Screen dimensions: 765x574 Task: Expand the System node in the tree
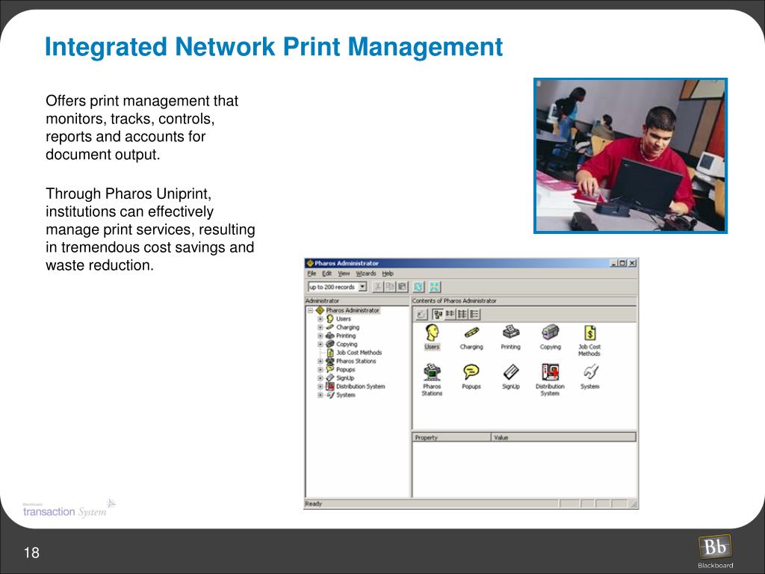coord(320,395)
